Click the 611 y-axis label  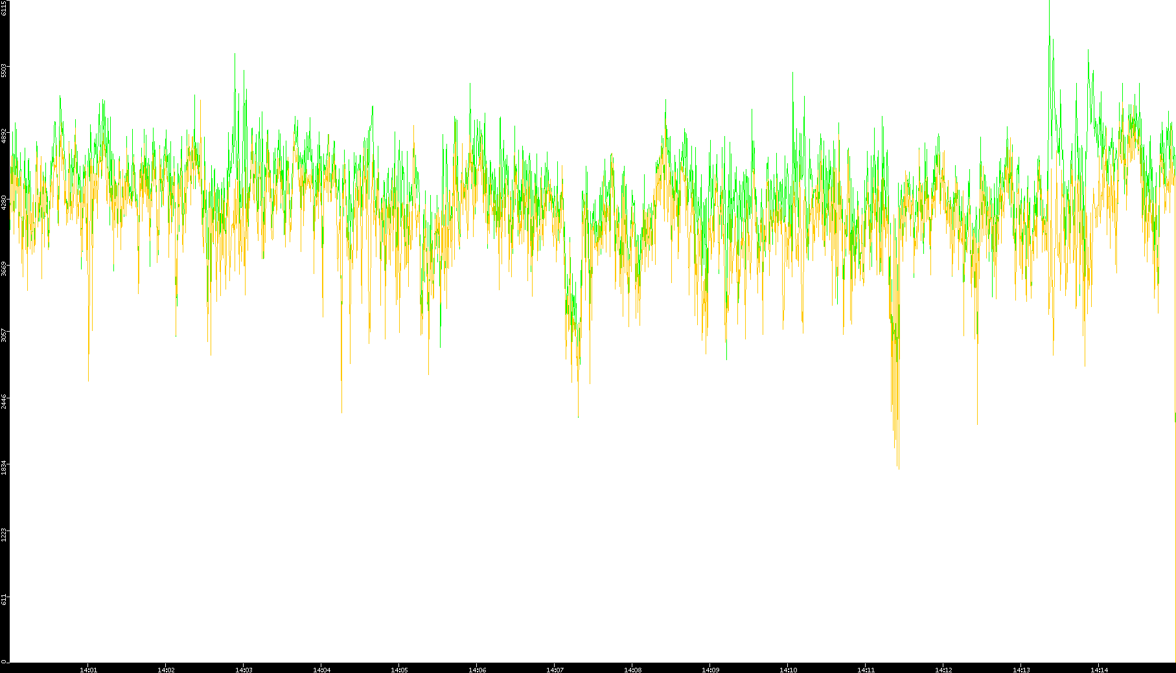(5, 600)
